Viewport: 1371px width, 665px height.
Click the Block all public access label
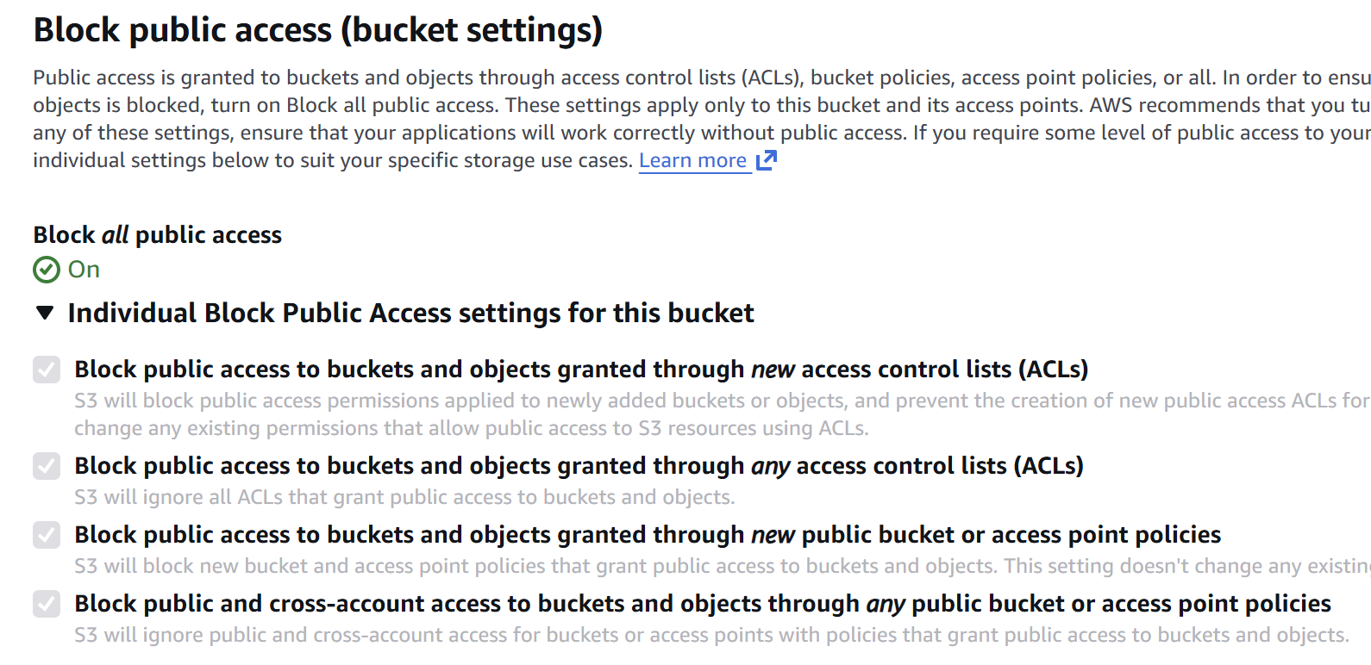(x=158, y=235)
